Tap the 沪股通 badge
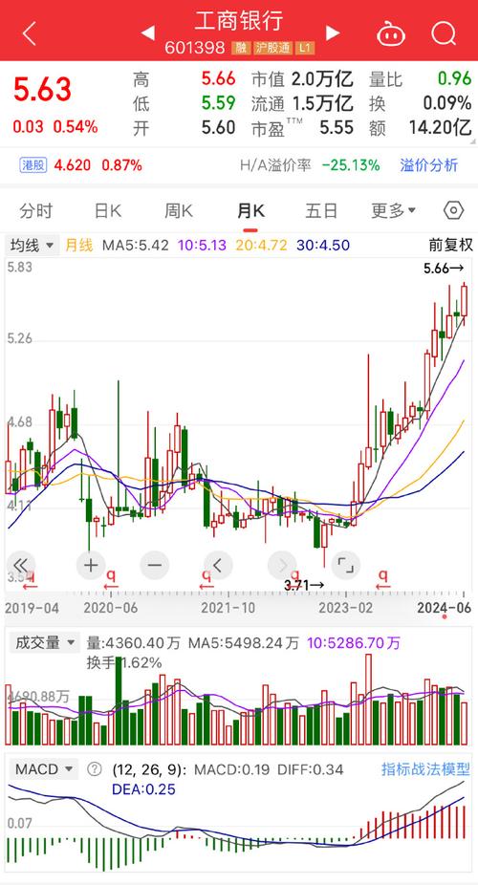478x885 pixels. pos(273,48)
